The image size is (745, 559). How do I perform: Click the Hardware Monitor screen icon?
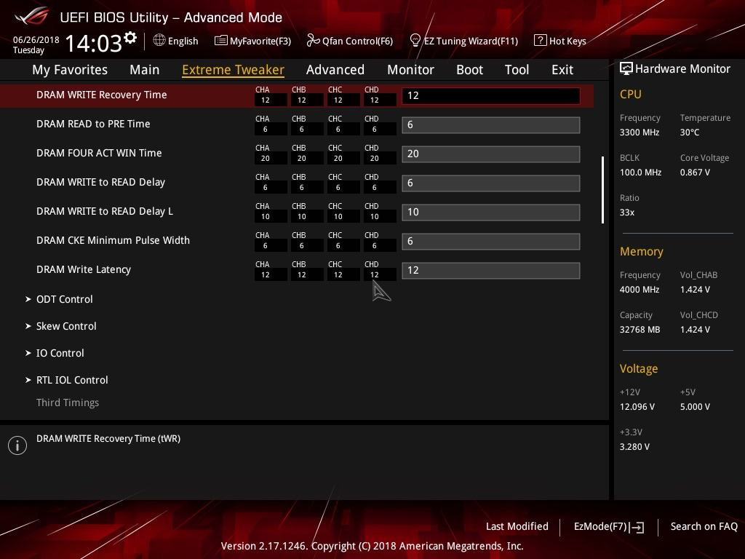pos(626,69)
